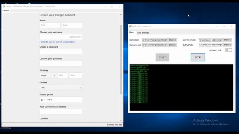Click the 'Create your Google Account' heading
Image resolution: width=239 pixels, height=134 pixels.
point(57,15)
